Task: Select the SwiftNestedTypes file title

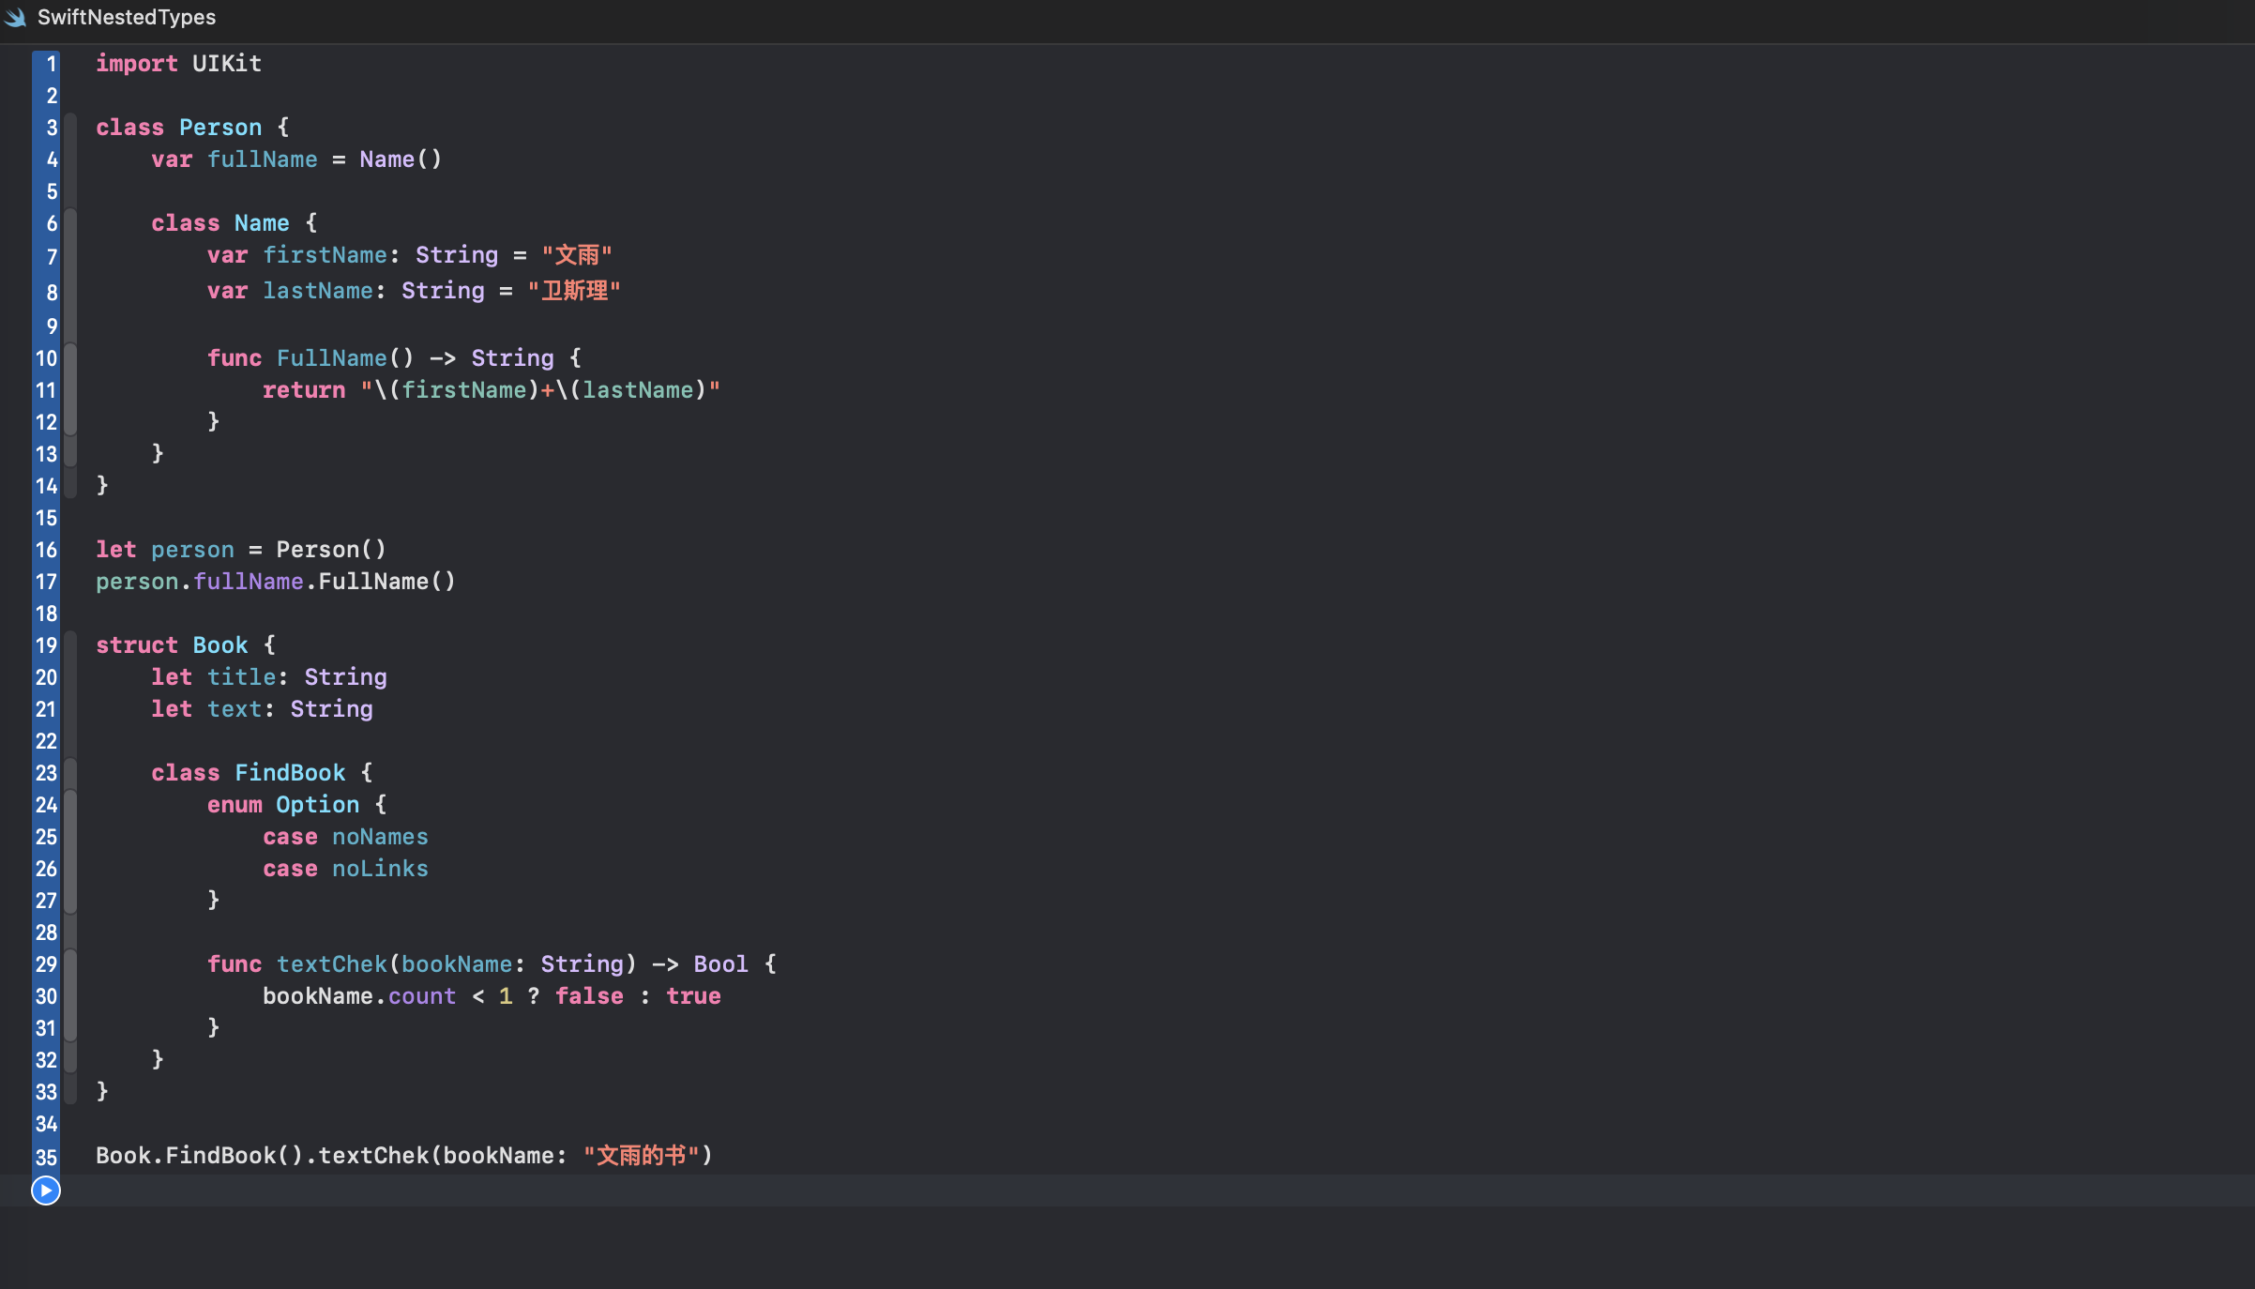Action: (126, 18)
